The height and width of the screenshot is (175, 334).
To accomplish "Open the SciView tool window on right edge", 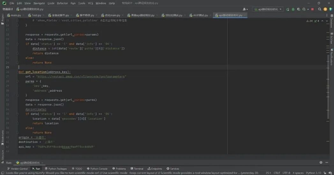I will 332,38.
